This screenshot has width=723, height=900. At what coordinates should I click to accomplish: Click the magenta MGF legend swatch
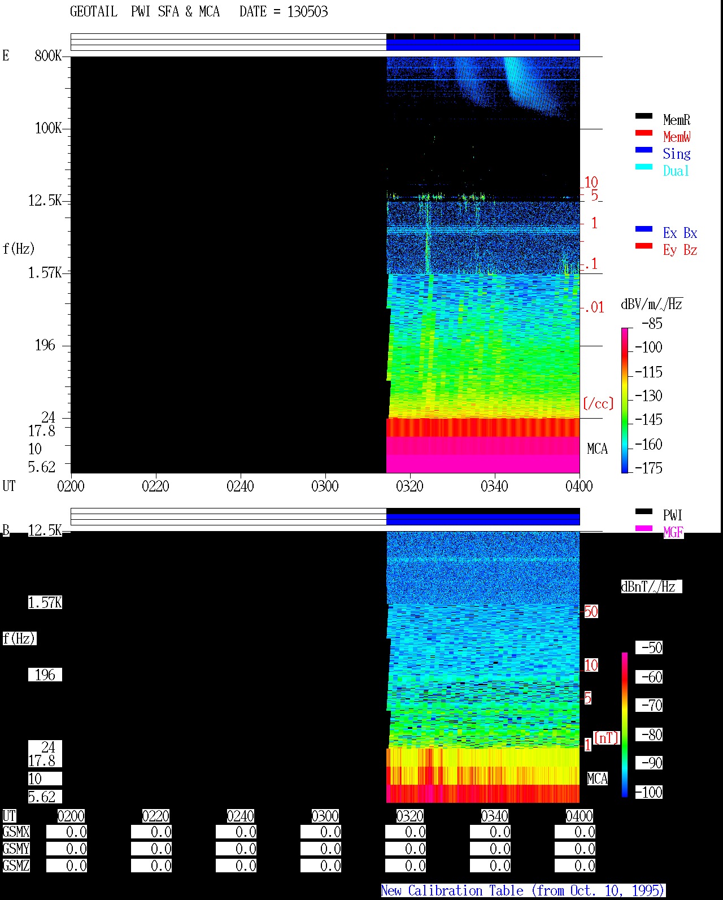click(x=644, y=529)
